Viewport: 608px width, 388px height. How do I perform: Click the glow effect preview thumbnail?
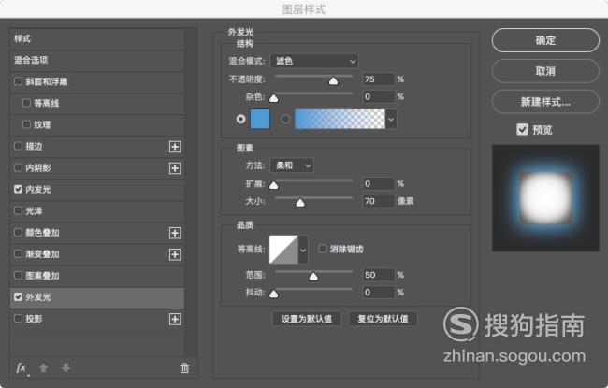(545, 198)
